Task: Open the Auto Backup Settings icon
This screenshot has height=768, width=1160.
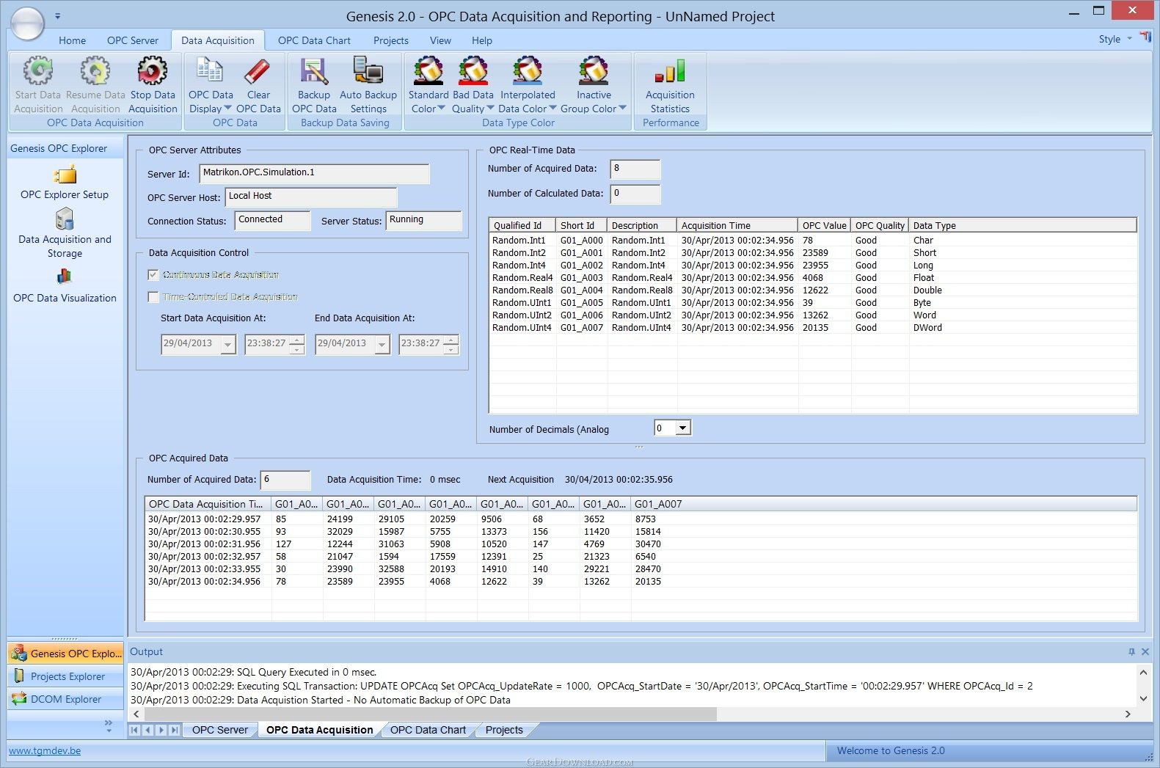Action: 368,71
